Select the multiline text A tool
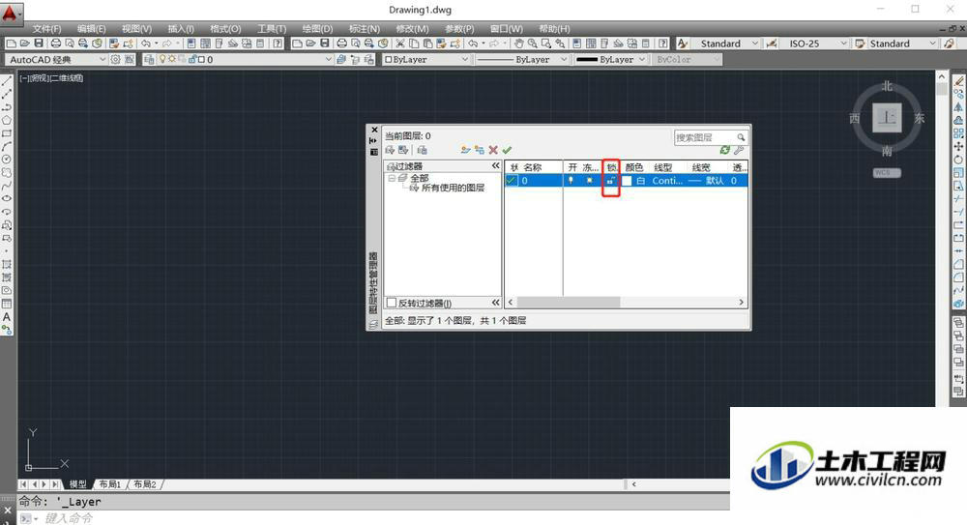Image resolution: width=967 pixels, height=525 pixels. (x=7, y=317)
